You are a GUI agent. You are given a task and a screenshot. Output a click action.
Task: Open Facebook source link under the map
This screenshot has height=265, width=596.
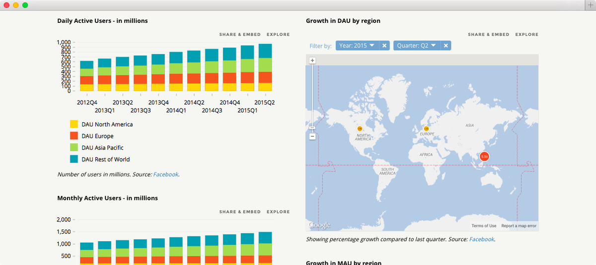[481, 239]
